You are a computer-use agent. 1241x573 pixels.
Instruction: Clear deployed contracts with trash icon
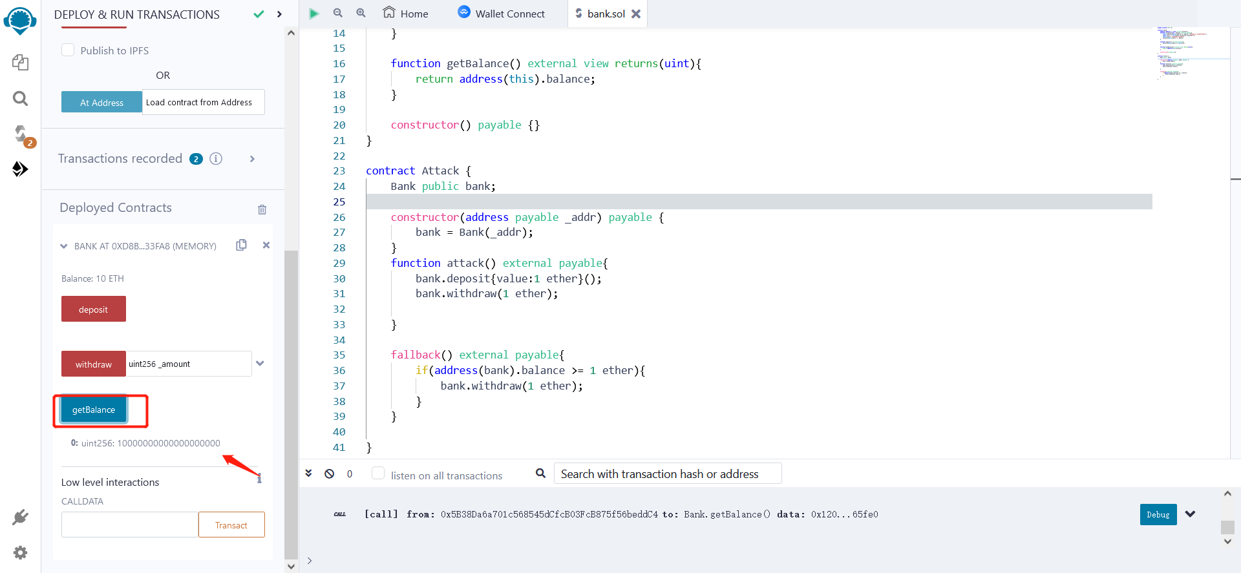point(262,209)
